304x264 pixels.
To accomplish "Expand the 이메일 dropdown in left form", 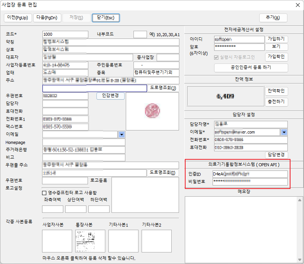I will click(122, 135).
